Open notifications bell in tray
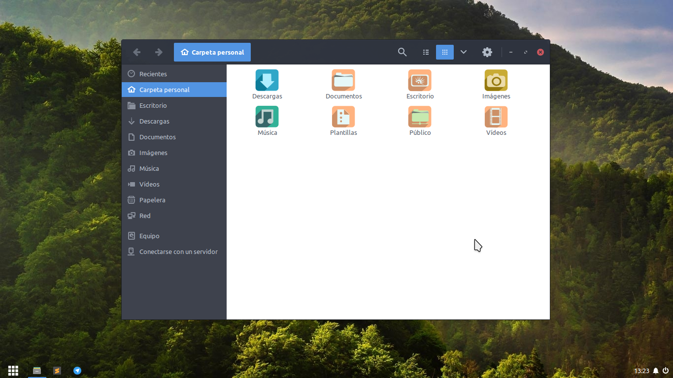673x378 pixels. pyautogui.click(x=656, y=371)
